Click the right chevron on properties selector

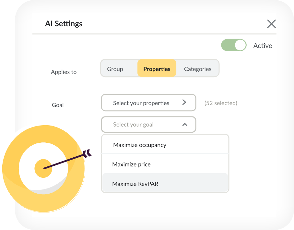point(184,102)
